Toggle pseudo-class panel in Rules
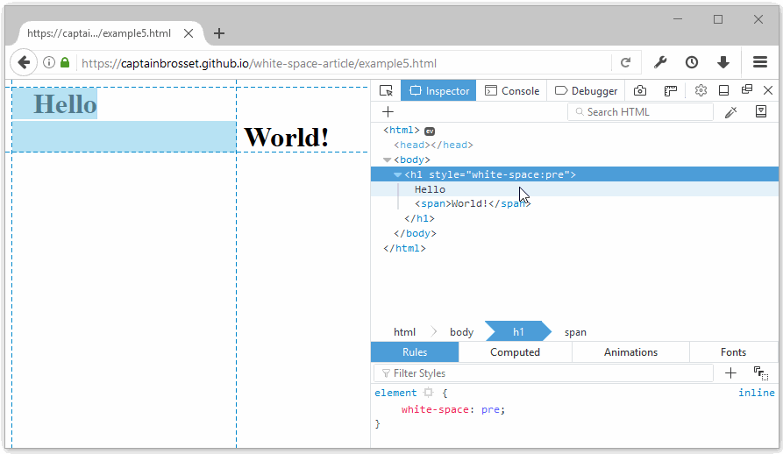The image size is (783, 454). click(760, 373)
